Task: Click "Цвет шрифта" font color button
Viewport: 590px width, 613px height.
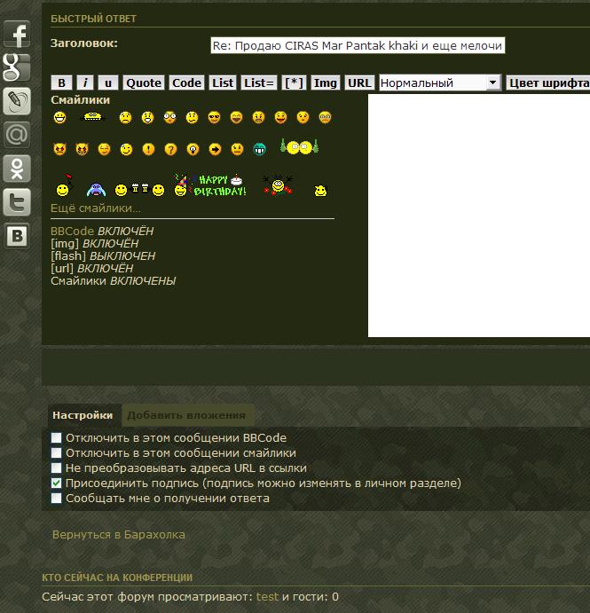Action: pos(548,83)
